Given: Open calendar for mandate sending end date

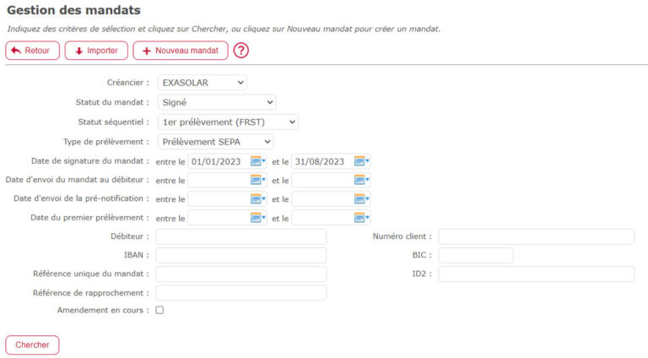Looking at the screenshot, I should (361, 180).
